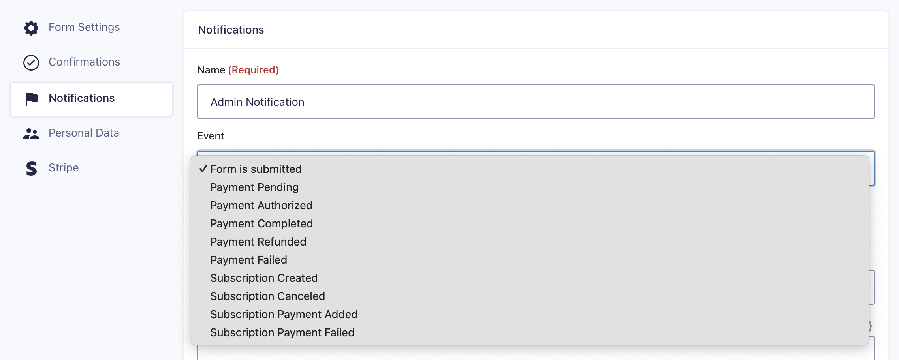Select the checked Form is submitted option
The height and width of the screenshot is (360, 899).
530,169
